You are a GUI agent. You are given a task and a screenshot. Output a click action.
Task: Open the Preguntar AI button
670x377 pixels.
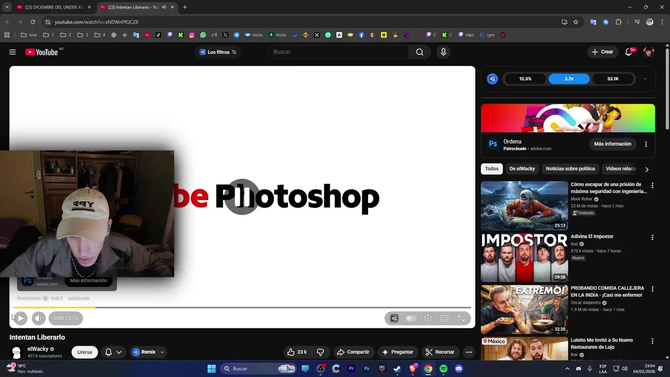[397, 352]
